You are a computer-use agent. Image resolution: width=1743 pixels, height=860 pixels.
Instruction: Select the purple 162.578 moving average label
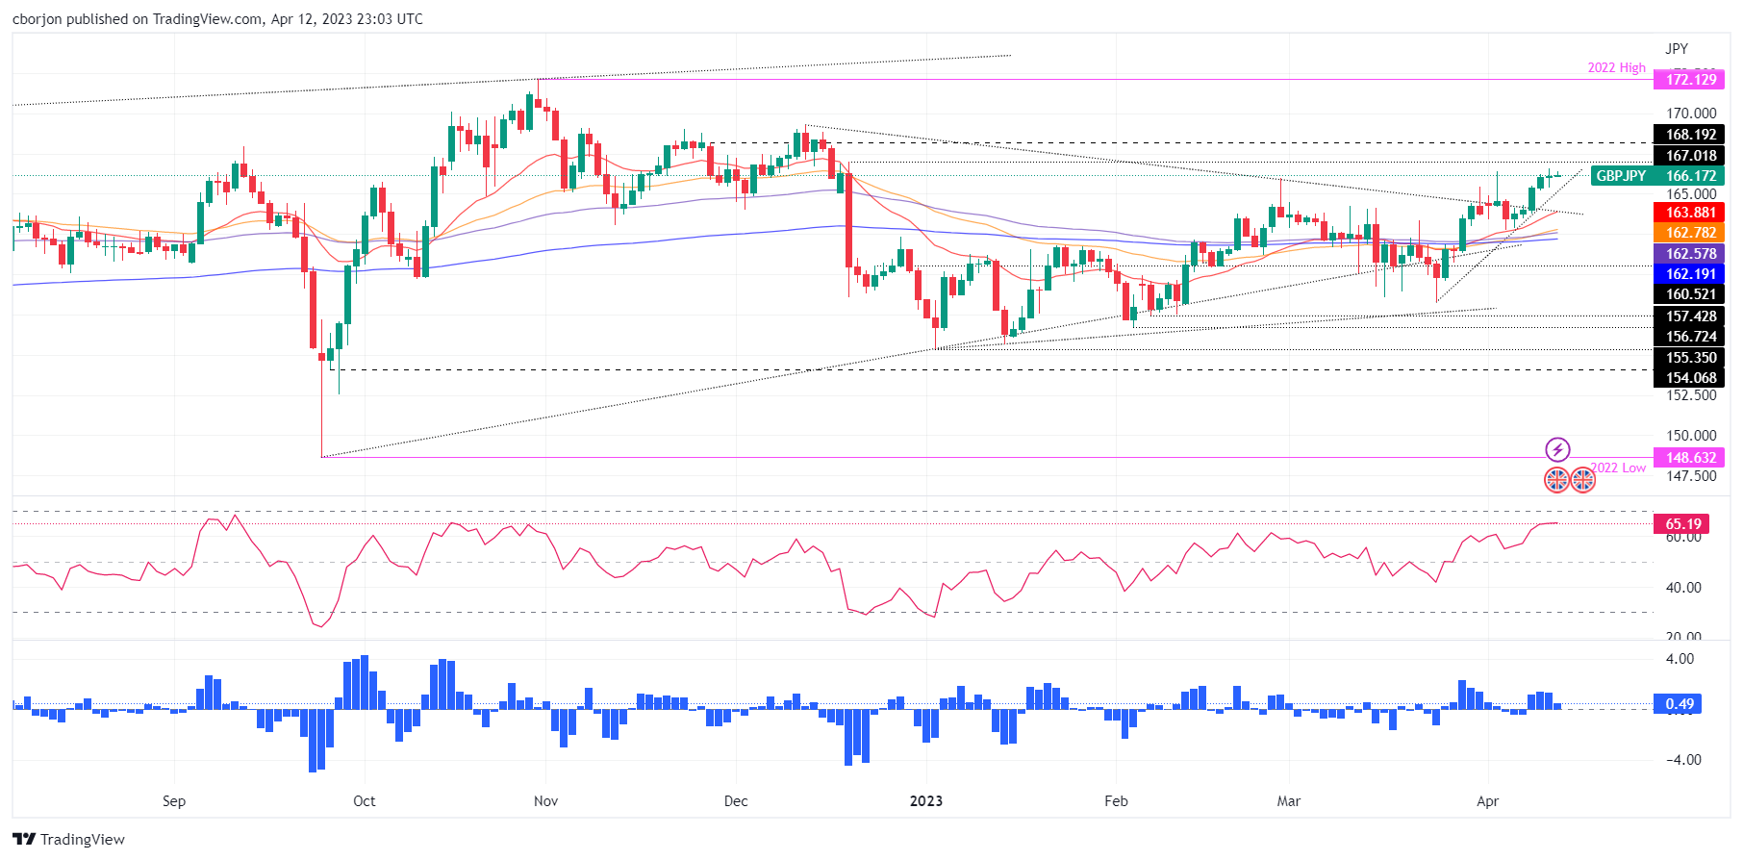tap(1690, 254)
